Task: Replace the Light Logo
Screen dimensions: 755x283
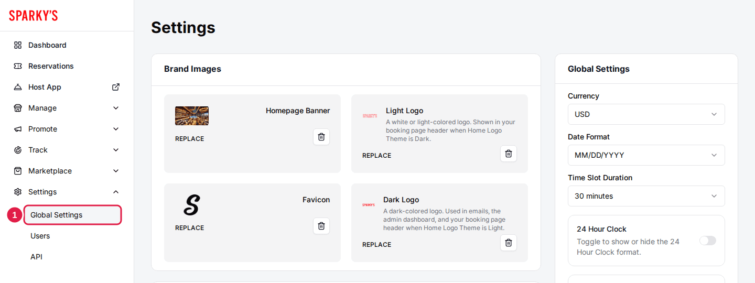Action: click(x=377, y=156)
